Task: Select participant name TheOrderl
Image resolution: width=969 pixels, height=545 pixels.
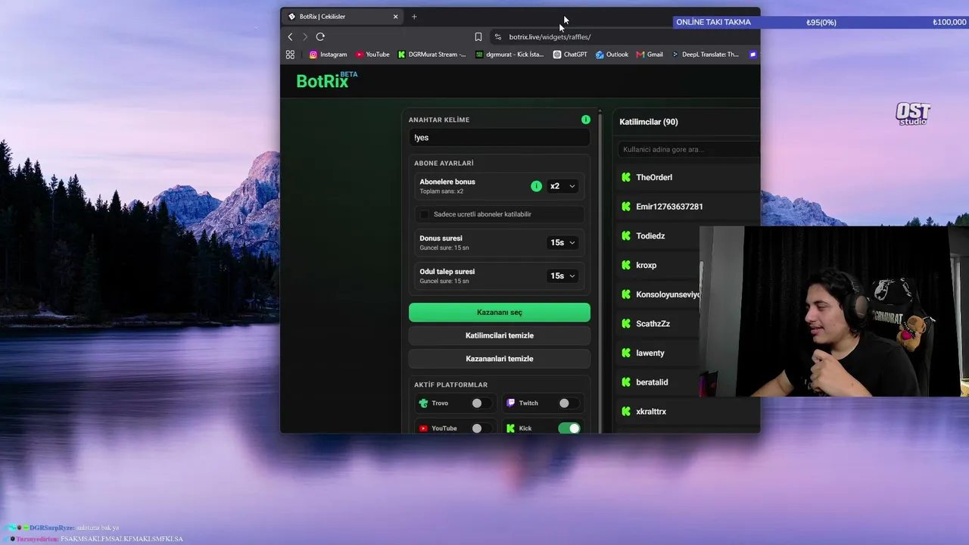Action: tap(654, 177)
